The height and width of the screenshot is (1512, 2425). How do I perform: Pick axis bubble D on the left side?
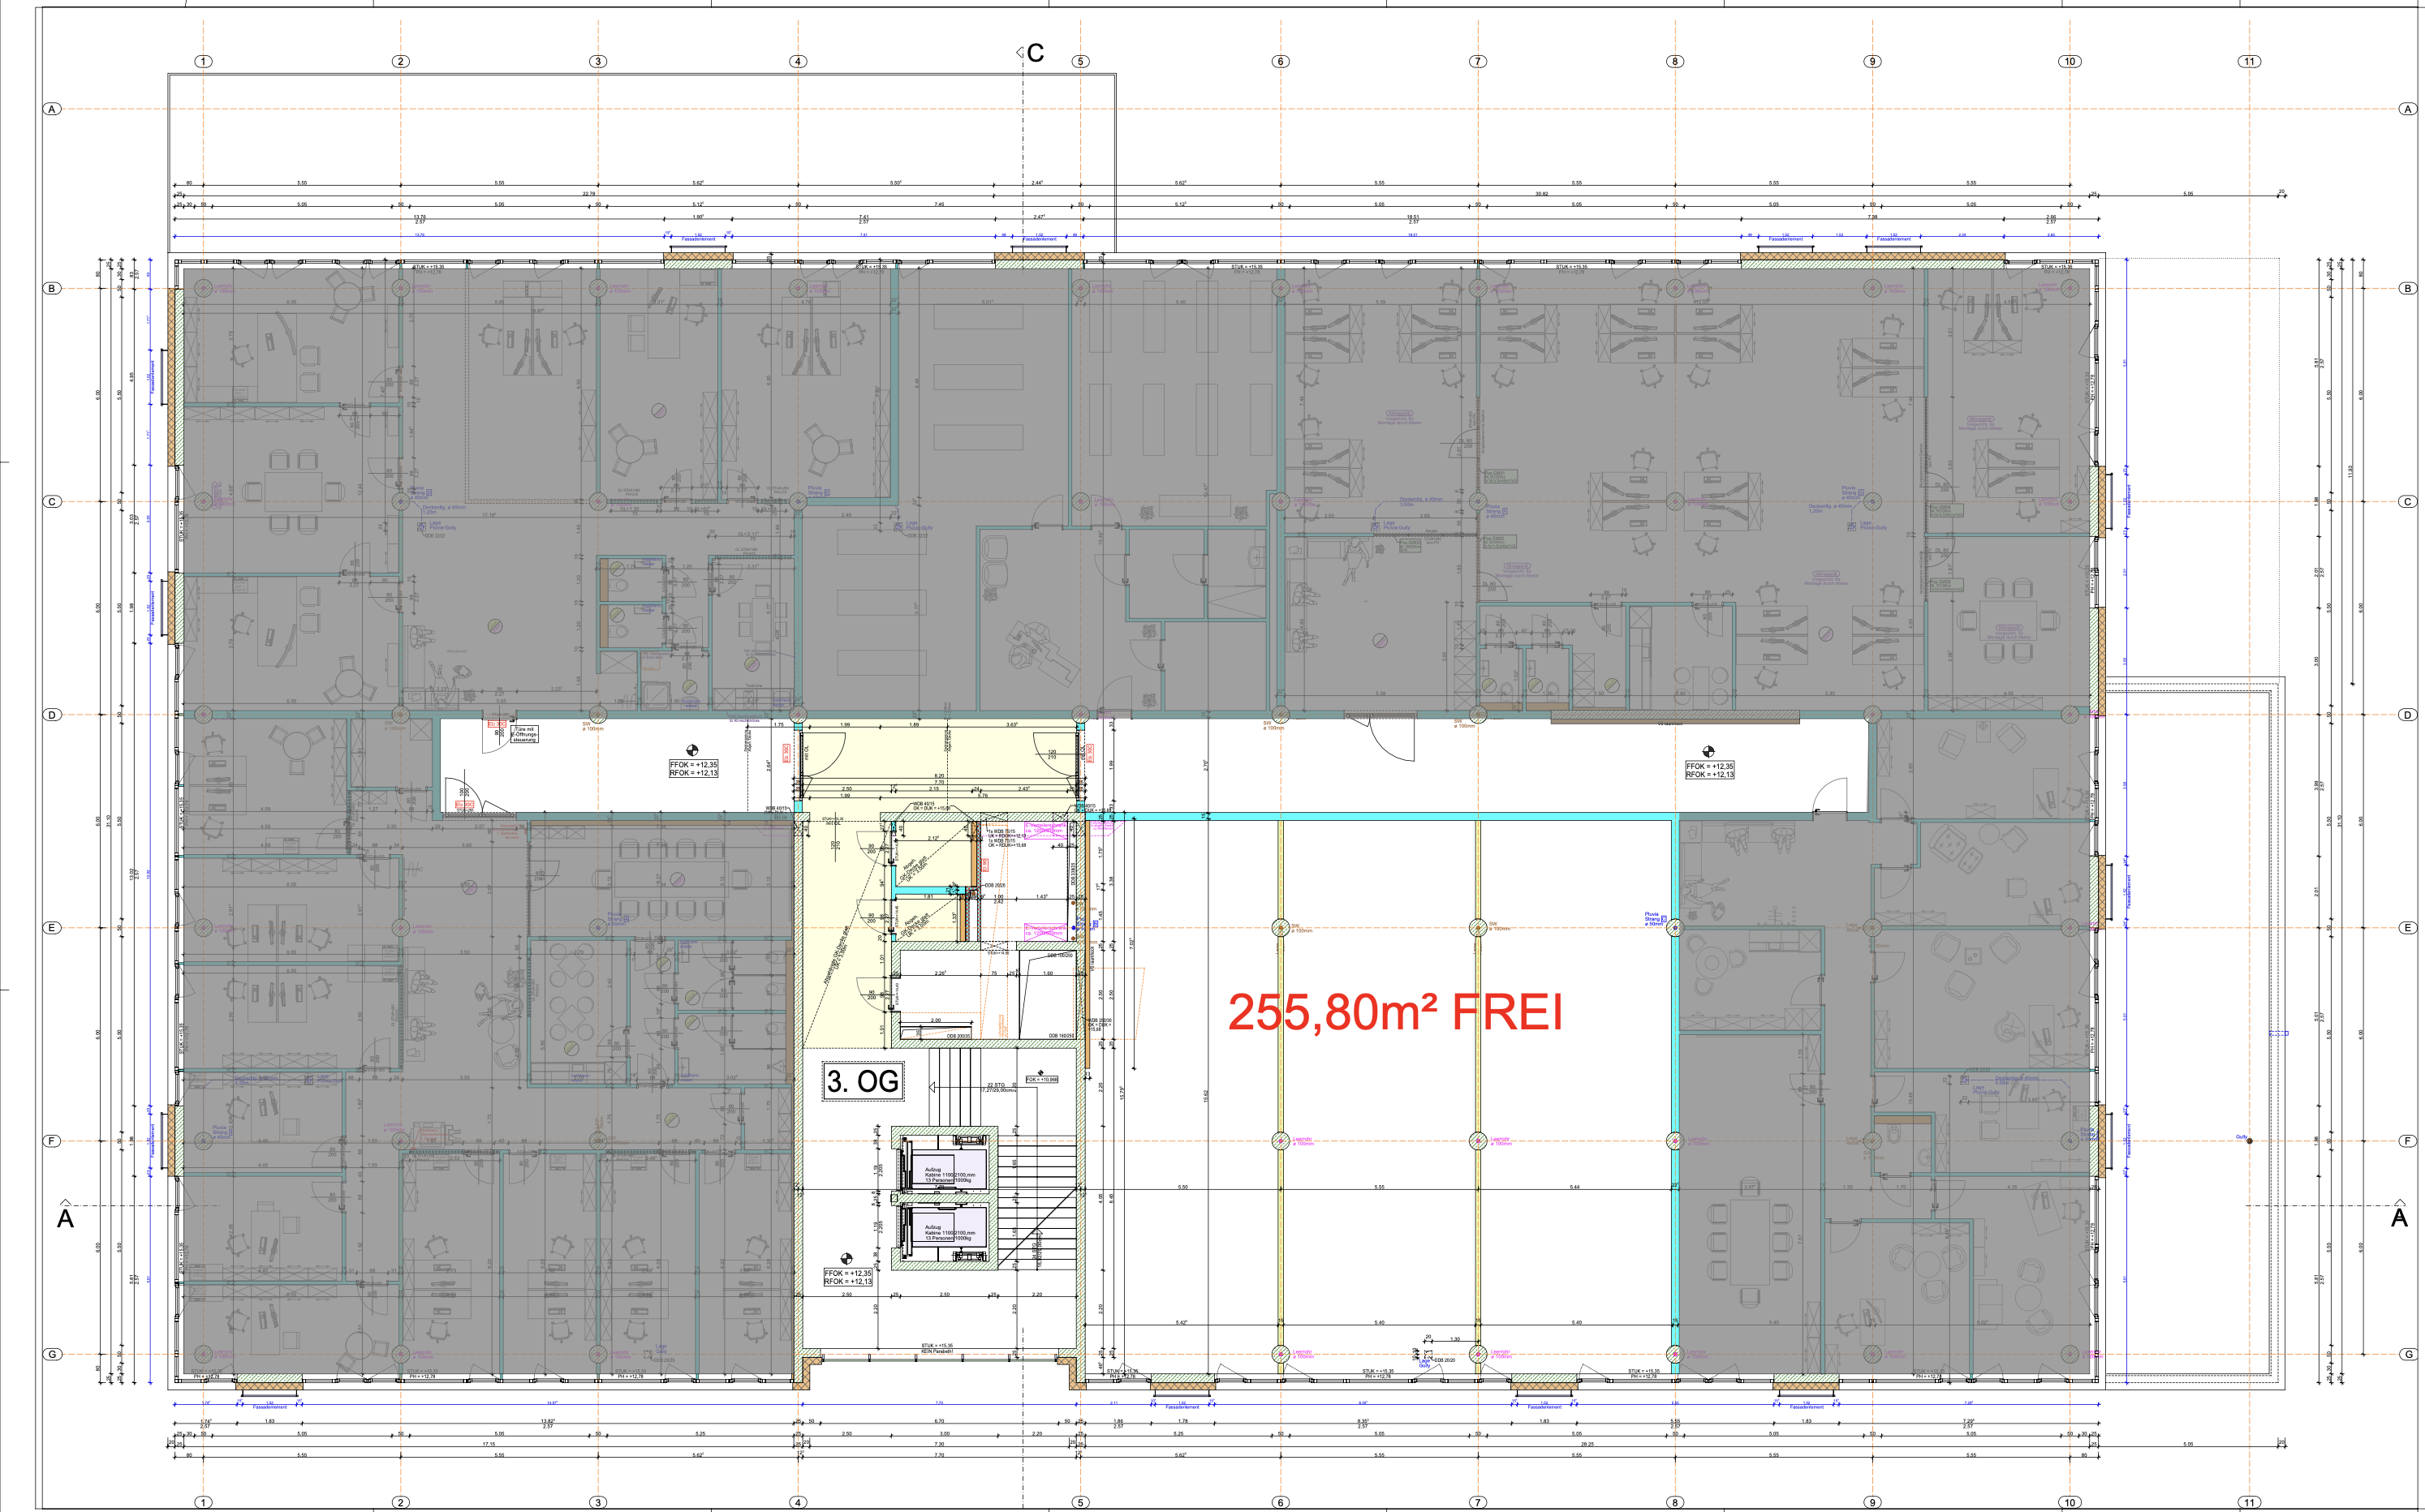pos(52,715)
